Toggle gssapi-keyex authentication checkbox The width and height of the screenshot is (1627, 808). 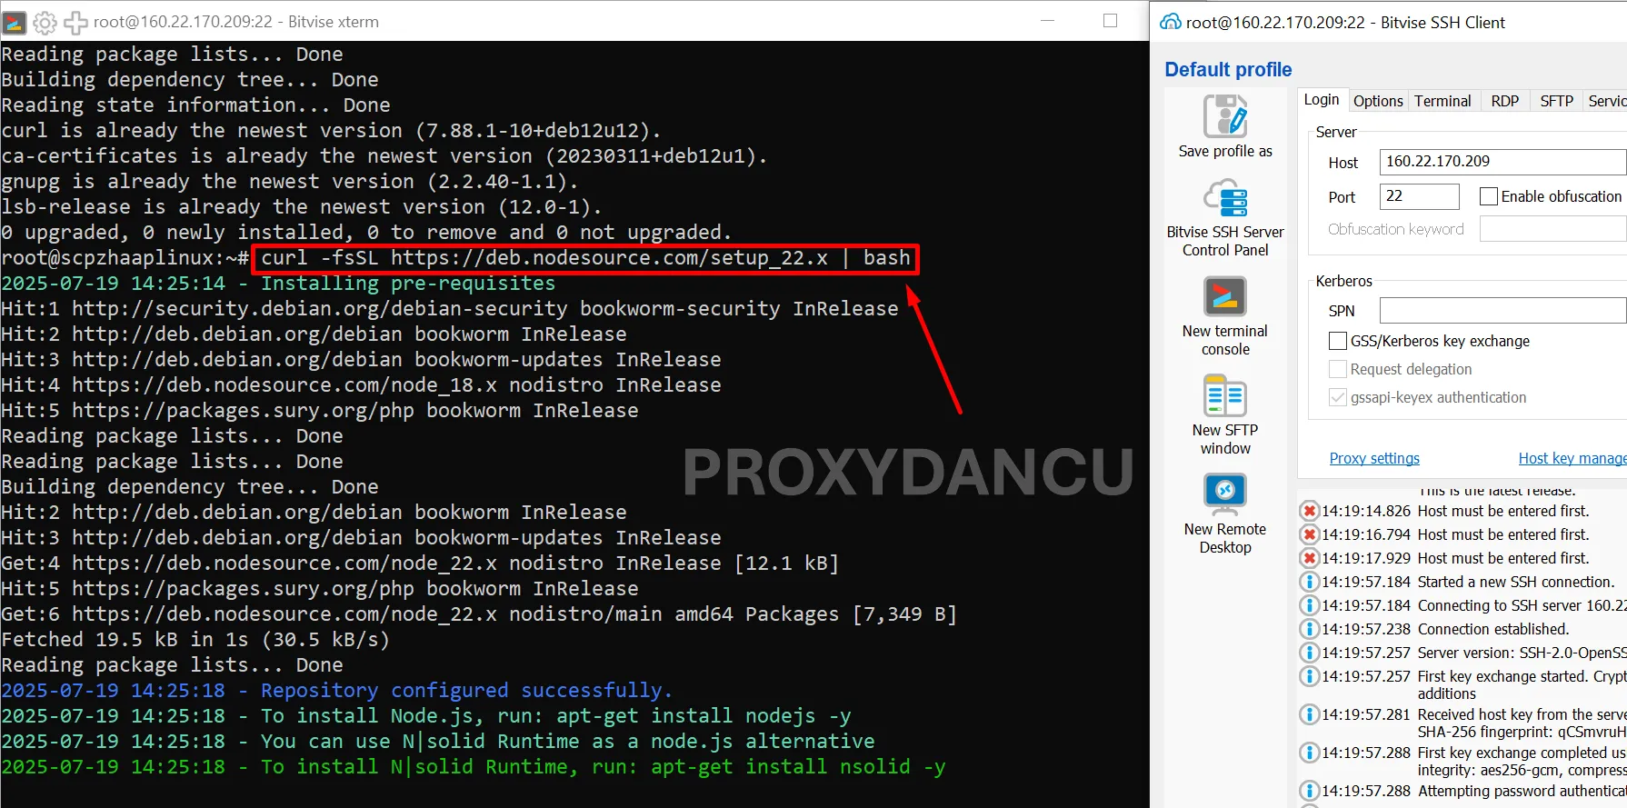pos(1338,397)
